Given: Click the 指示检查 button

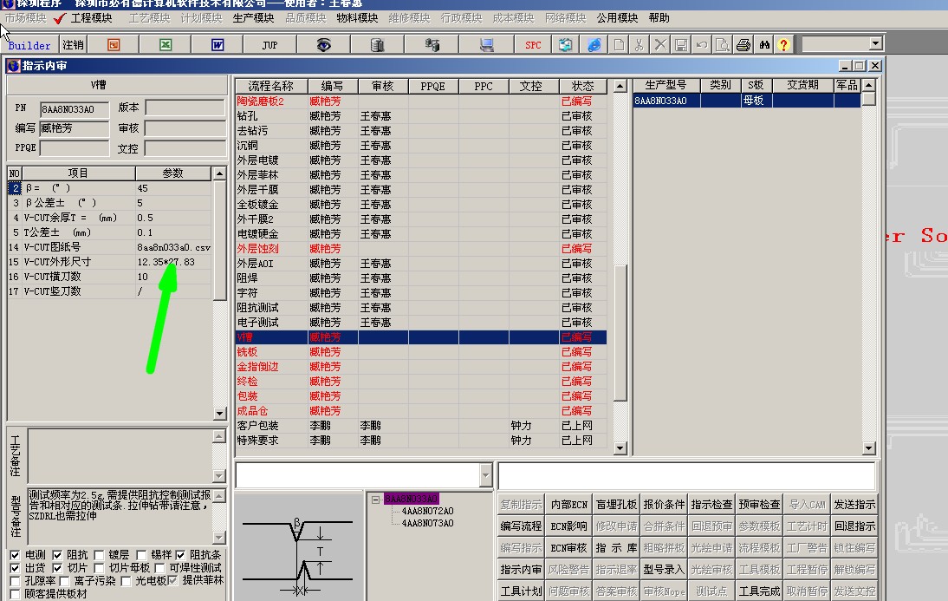Looking at the screenshot, I should tap(711, 504).
